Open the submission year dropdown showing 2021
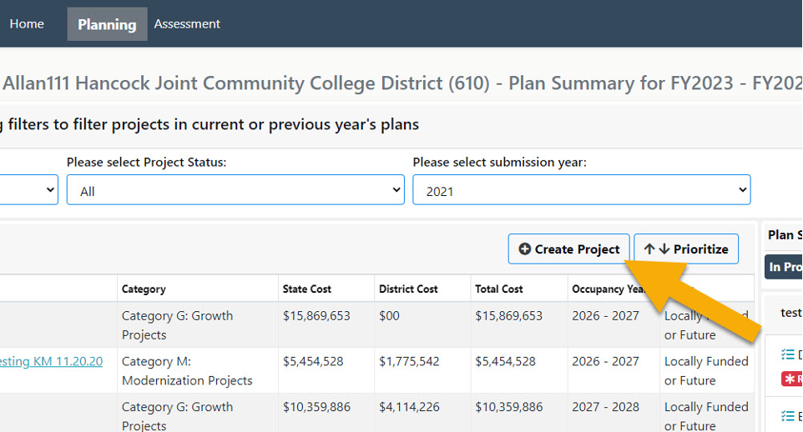The width and height of the screenshot is (803, 432). click(582, 190)
